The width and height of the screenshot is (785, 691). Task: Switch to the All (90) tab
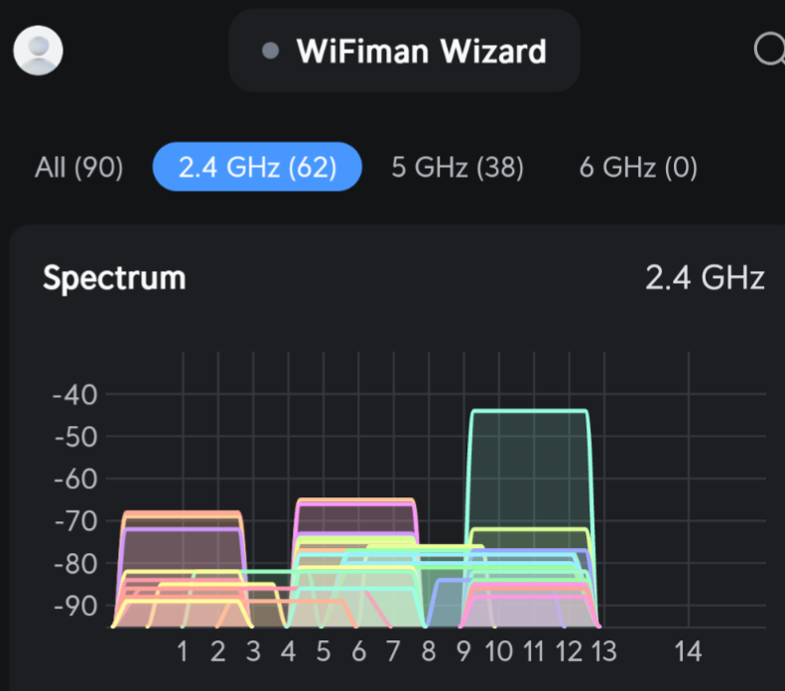79,168
